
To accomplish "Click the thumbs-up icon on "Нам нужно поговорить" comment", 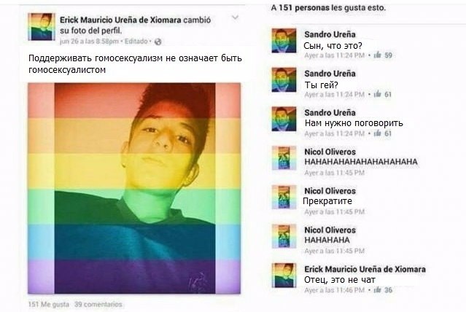I will click(378, 133).
